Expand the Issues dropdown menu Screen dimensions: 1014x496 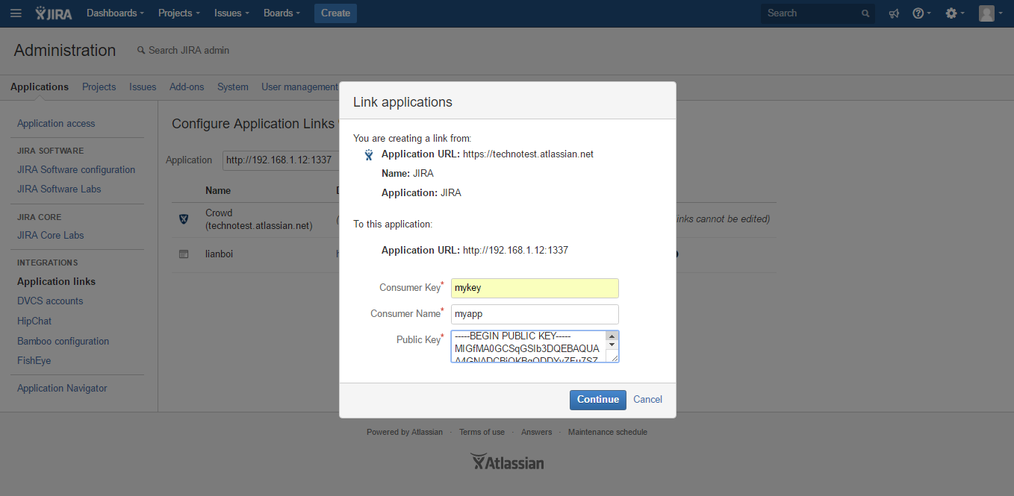click(x=231, y=13)
